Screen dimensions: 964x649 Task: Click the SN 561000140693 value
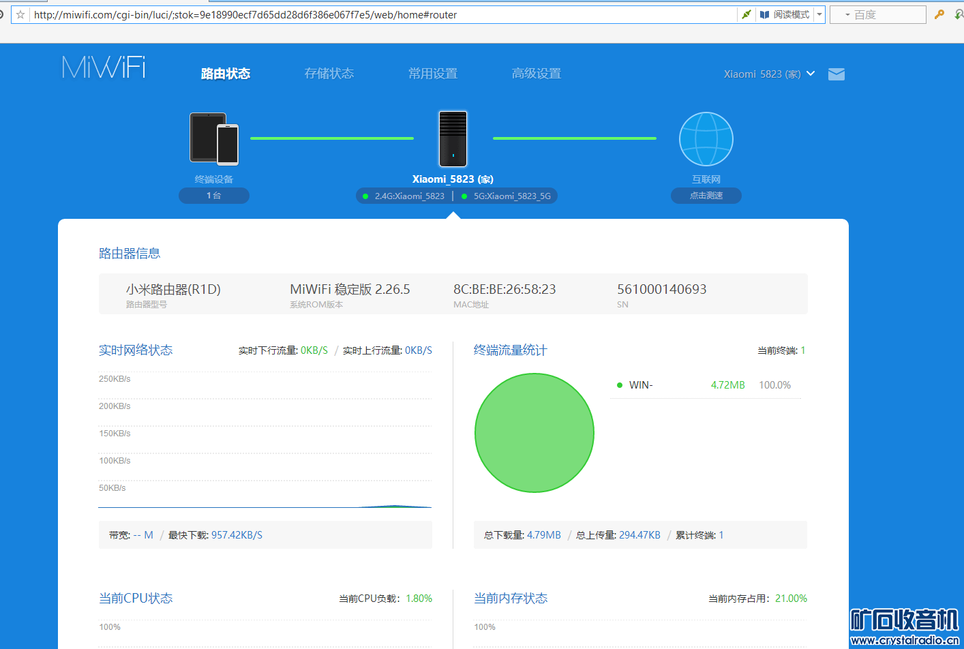point(662,289)
